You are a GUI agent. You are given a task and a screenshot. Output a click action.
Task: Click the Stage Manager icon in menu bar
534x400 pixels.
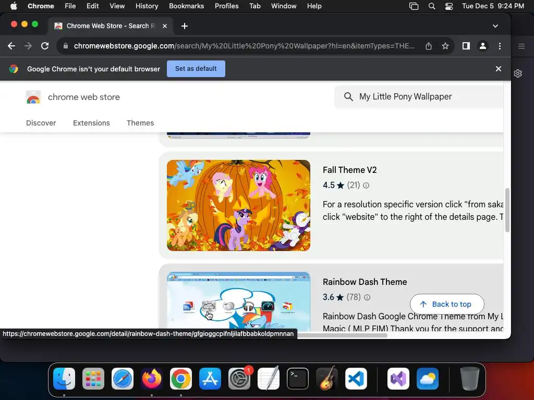(414, 6)
